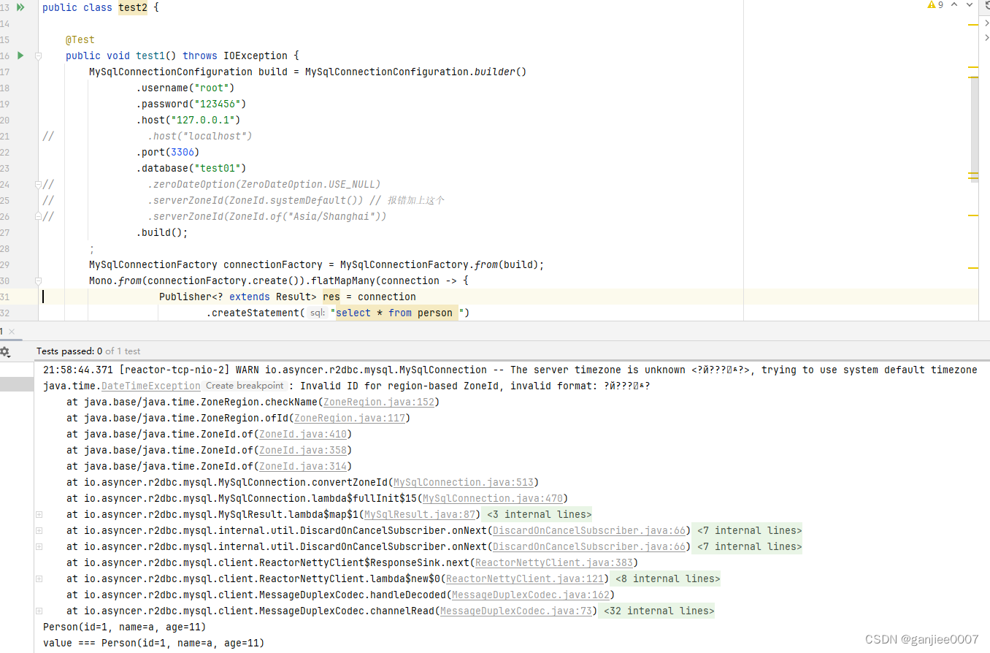990x653 pixels.
Task: Click the run icon beside class test2 declaration
Action: tap(20, 7)
